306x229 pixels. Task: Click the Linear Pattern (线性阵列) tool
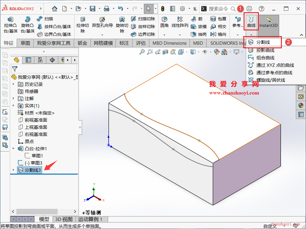point(180,22)
